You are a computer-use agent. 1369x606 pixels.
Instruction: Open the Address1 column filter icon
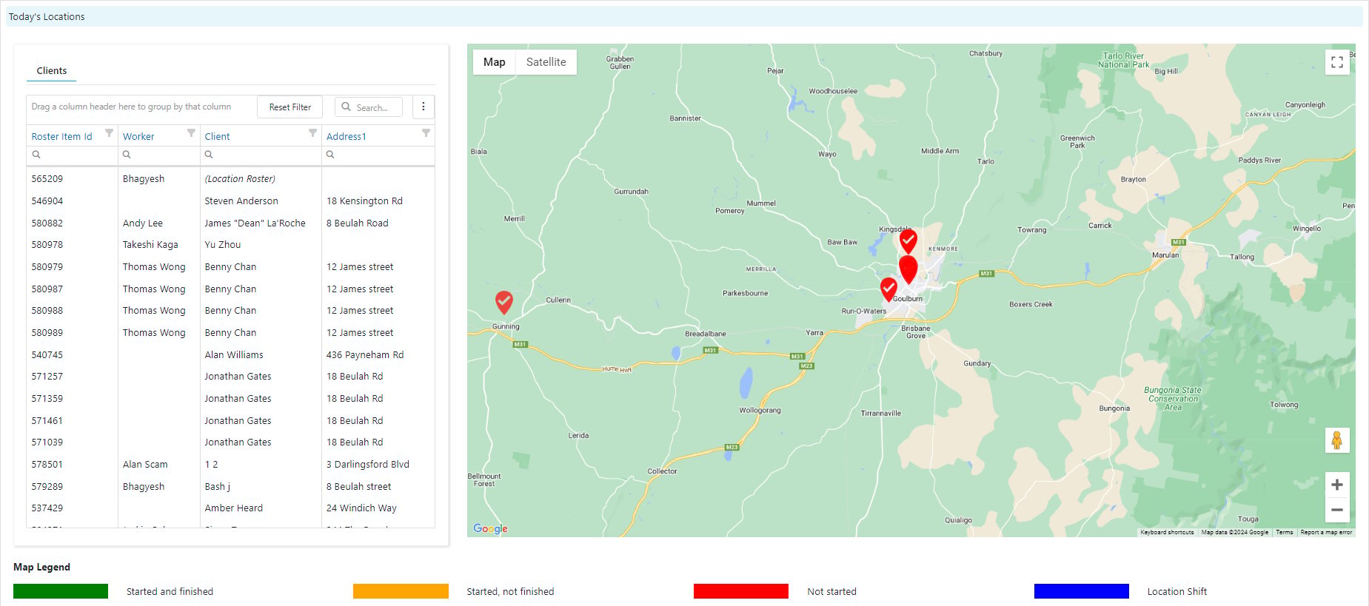[426, 133]
